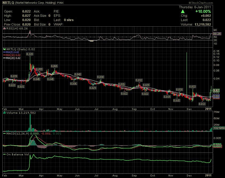This screenshot has width=225, height=178.
Task: Click the 0.120 price annotation on the chart
Action: pos(30,54)
